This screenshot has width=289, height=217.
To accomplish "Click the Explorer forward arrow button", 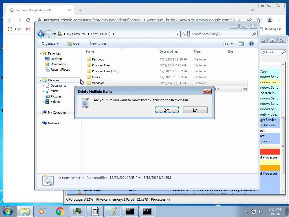I will click(x=49, y=34).
